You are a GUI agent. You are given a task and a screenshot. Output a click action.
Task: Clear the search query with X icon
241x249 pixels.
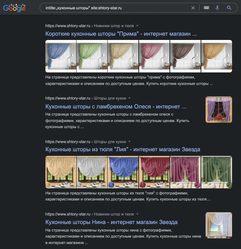(x=193, y=8)
